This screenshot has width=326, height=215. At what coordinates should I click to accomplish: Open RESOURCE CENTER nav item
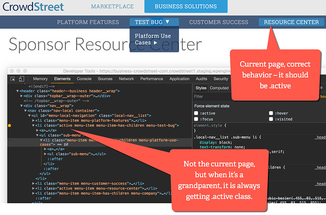point(292,22)
